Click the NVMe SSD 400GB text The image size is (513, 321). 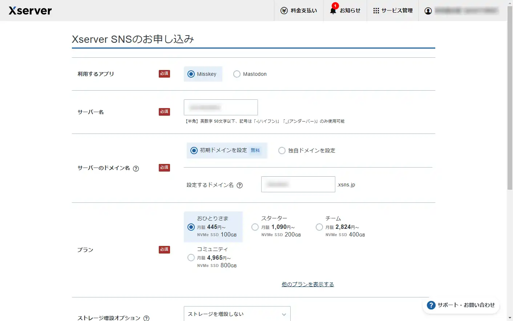coord(345,235)
